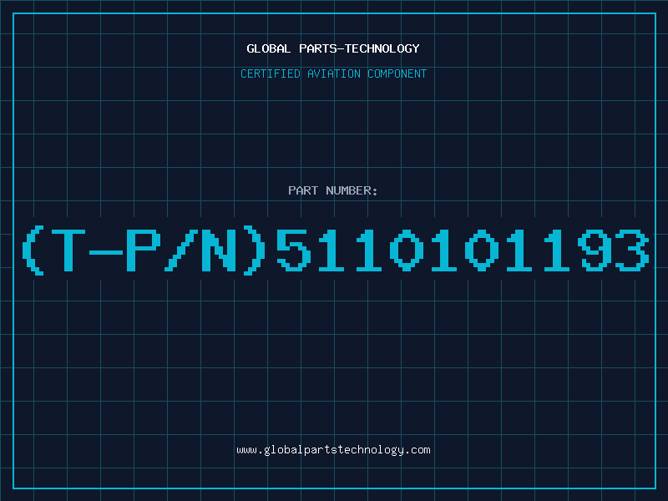
Task: Select the digit 5 in the part number
Action: [x=294, y=250]
